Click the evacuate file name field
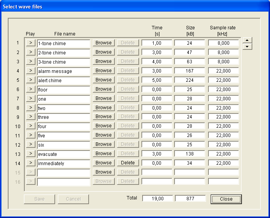Screen dimensions: 270x218 64,154
